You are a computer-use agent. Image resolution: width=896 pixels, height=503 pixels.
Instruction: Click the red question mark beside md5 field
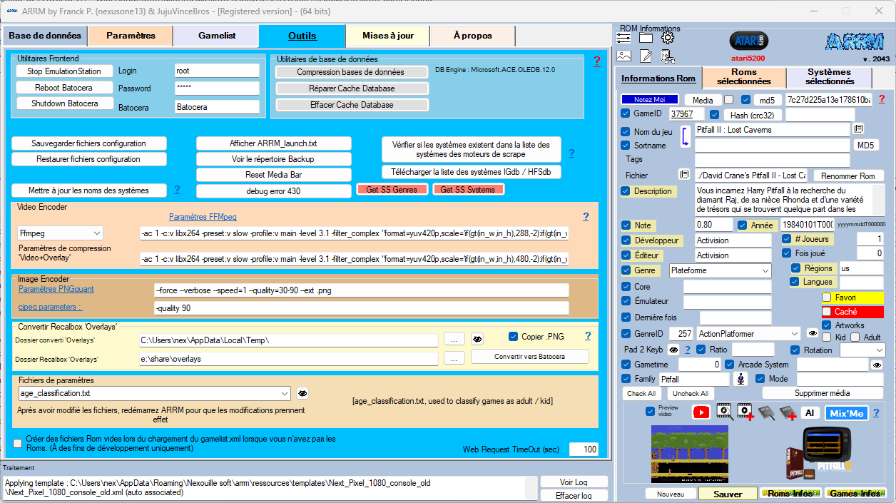point(882,99)
